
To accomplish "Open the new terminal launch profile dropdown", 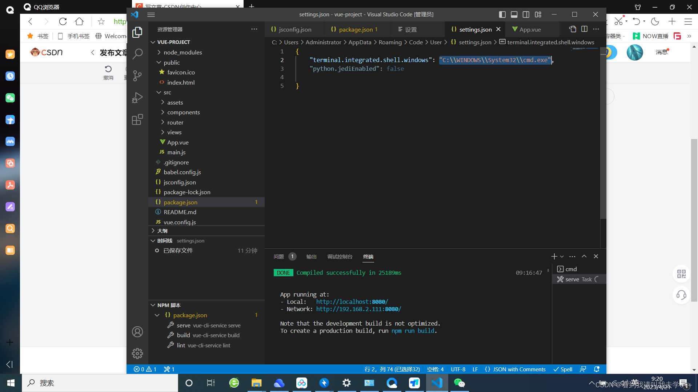I will 562,257.
